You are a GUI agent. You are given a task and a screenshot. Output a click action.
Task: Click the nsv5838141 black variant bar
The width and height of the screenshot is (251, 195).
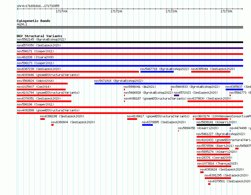tap(213, 125)
